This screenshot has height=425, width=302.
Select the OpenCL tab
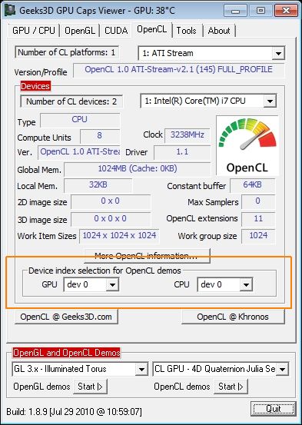152,29
